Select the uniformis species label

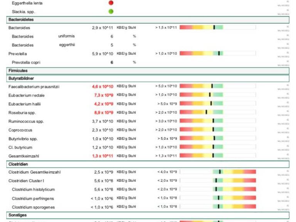coord(66,36)
